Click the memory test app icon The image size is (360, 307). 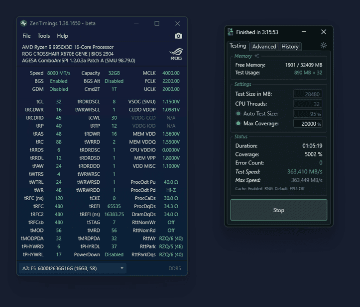[230, 32]
